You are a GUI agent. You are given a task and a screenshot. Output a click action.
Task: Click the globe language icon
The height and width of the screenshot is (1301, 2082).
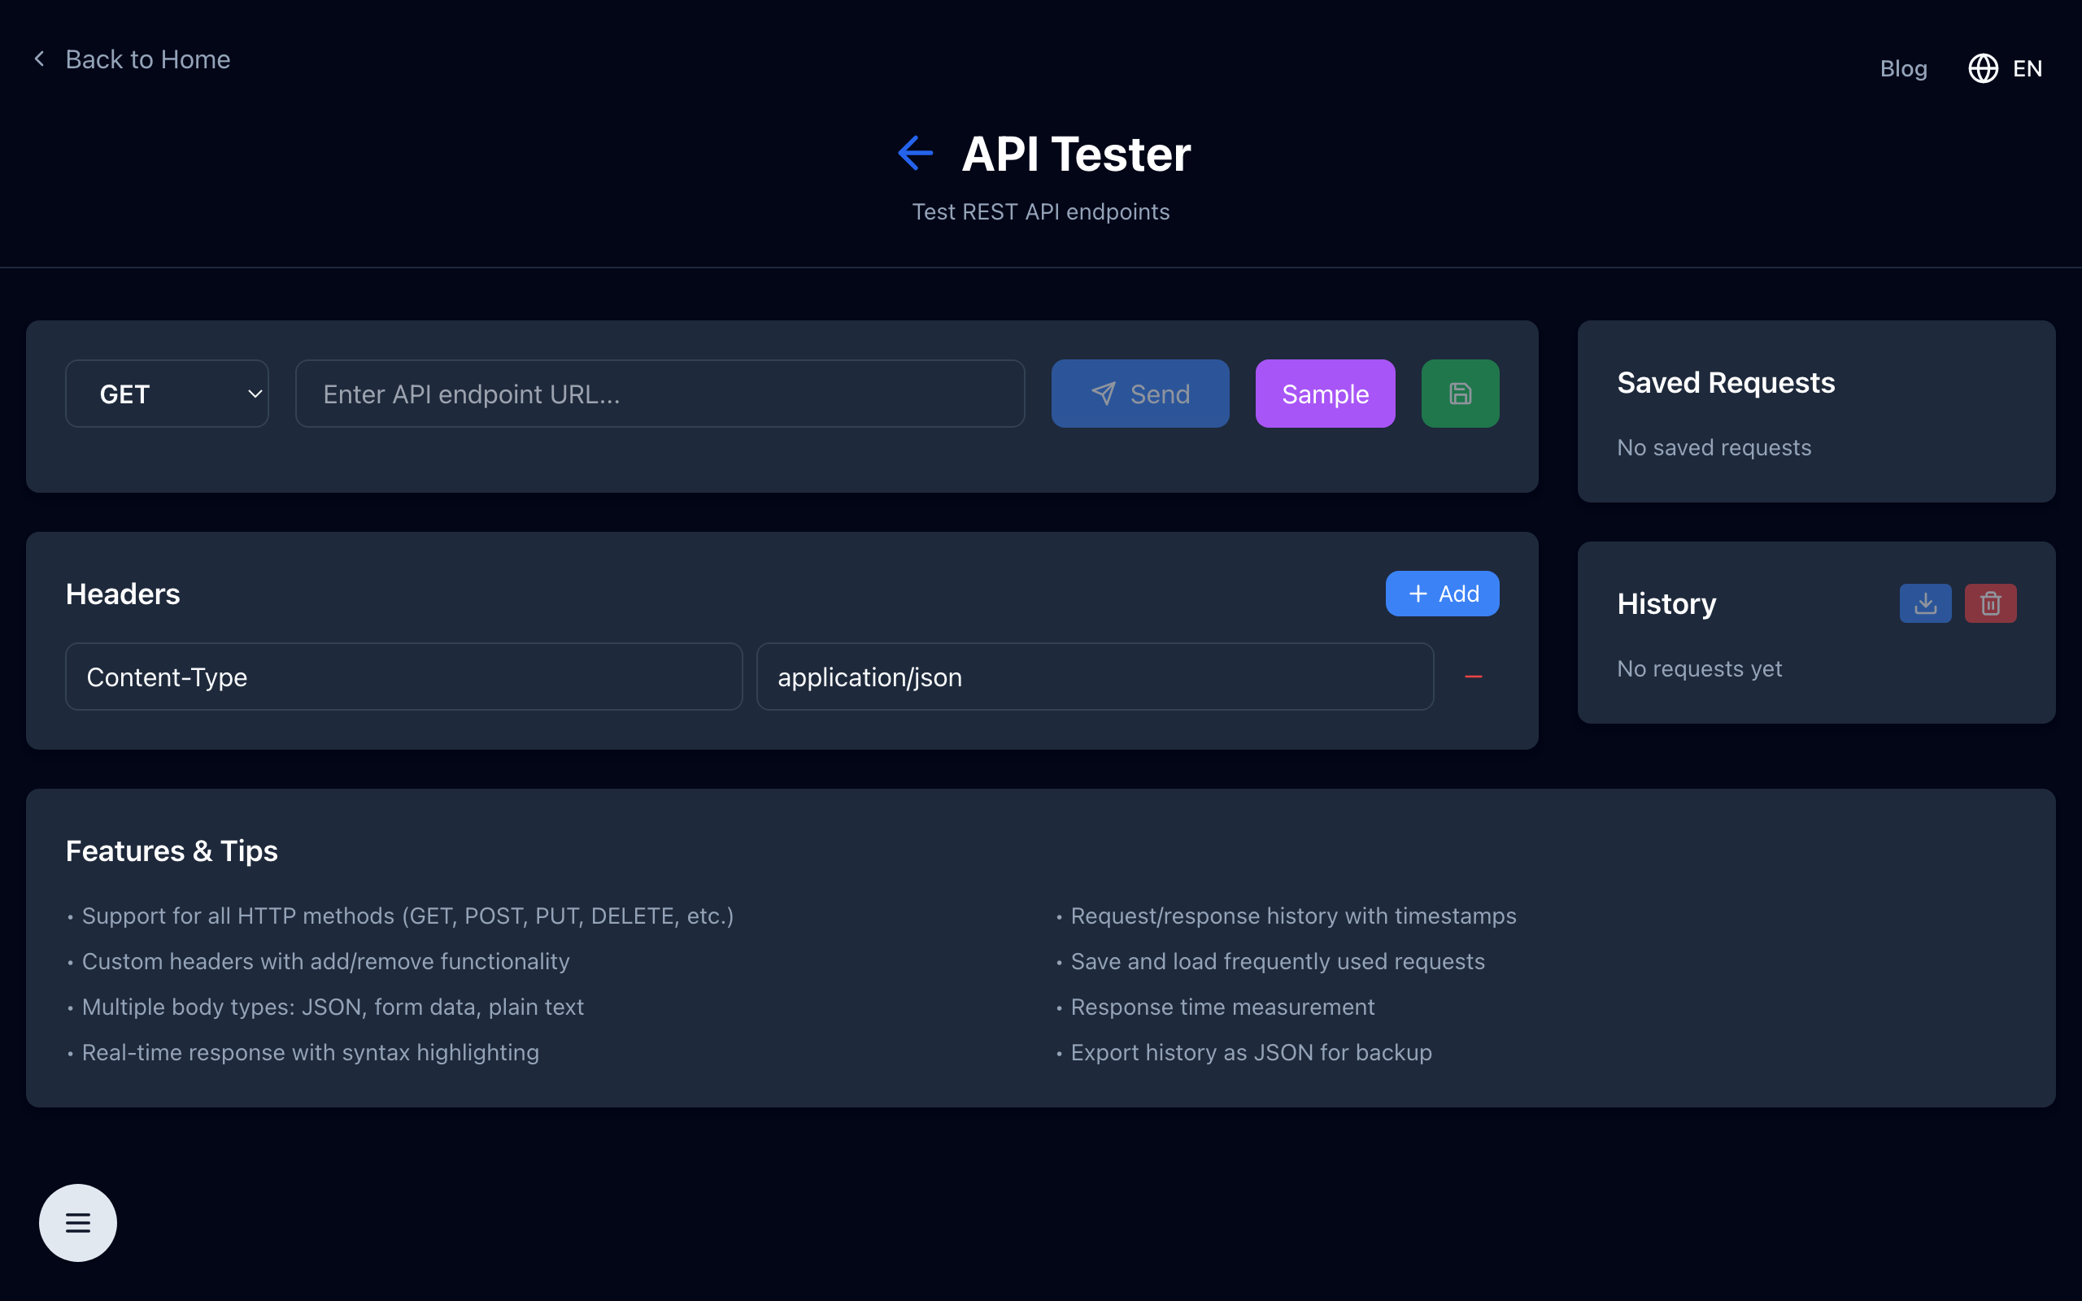tap(1983, 69)
